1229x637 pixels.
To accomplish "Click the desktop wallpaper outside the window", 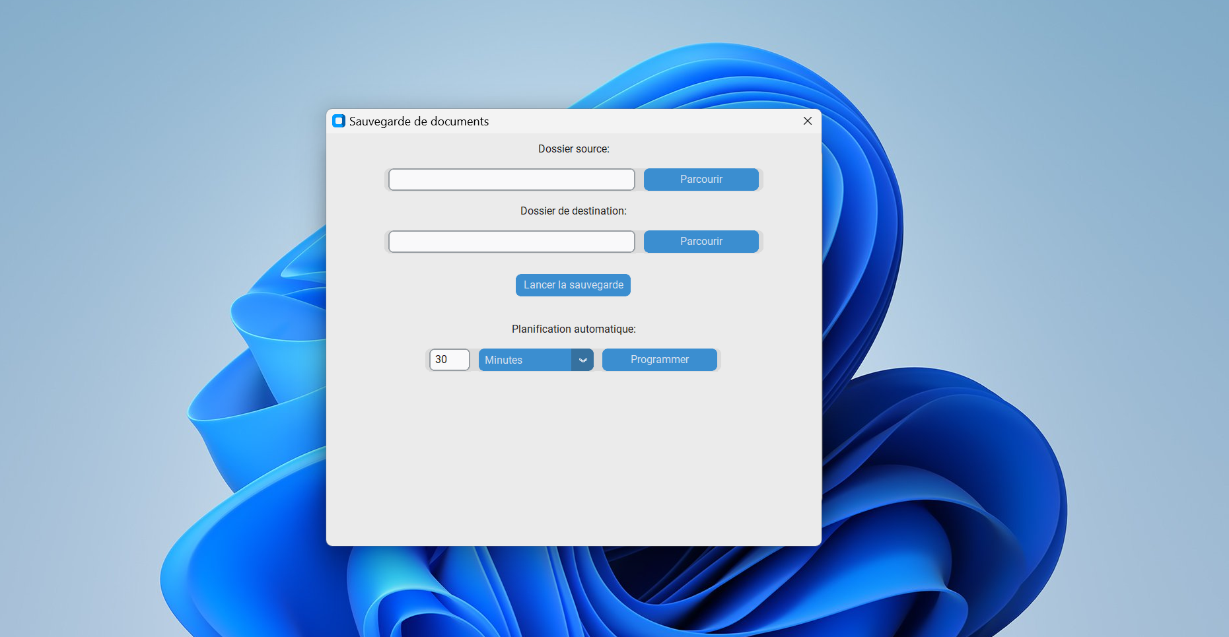I will (132, 198).
